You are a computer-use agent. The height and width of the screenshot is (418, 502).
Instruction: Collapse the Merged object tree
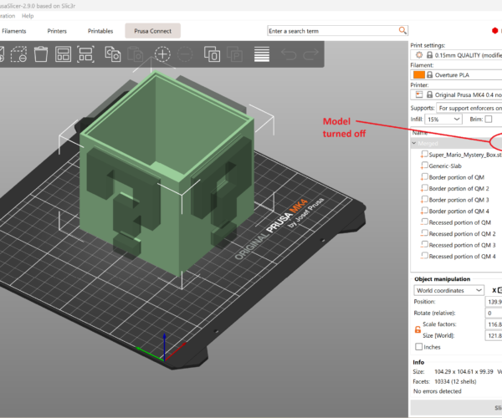click(414, 143)
